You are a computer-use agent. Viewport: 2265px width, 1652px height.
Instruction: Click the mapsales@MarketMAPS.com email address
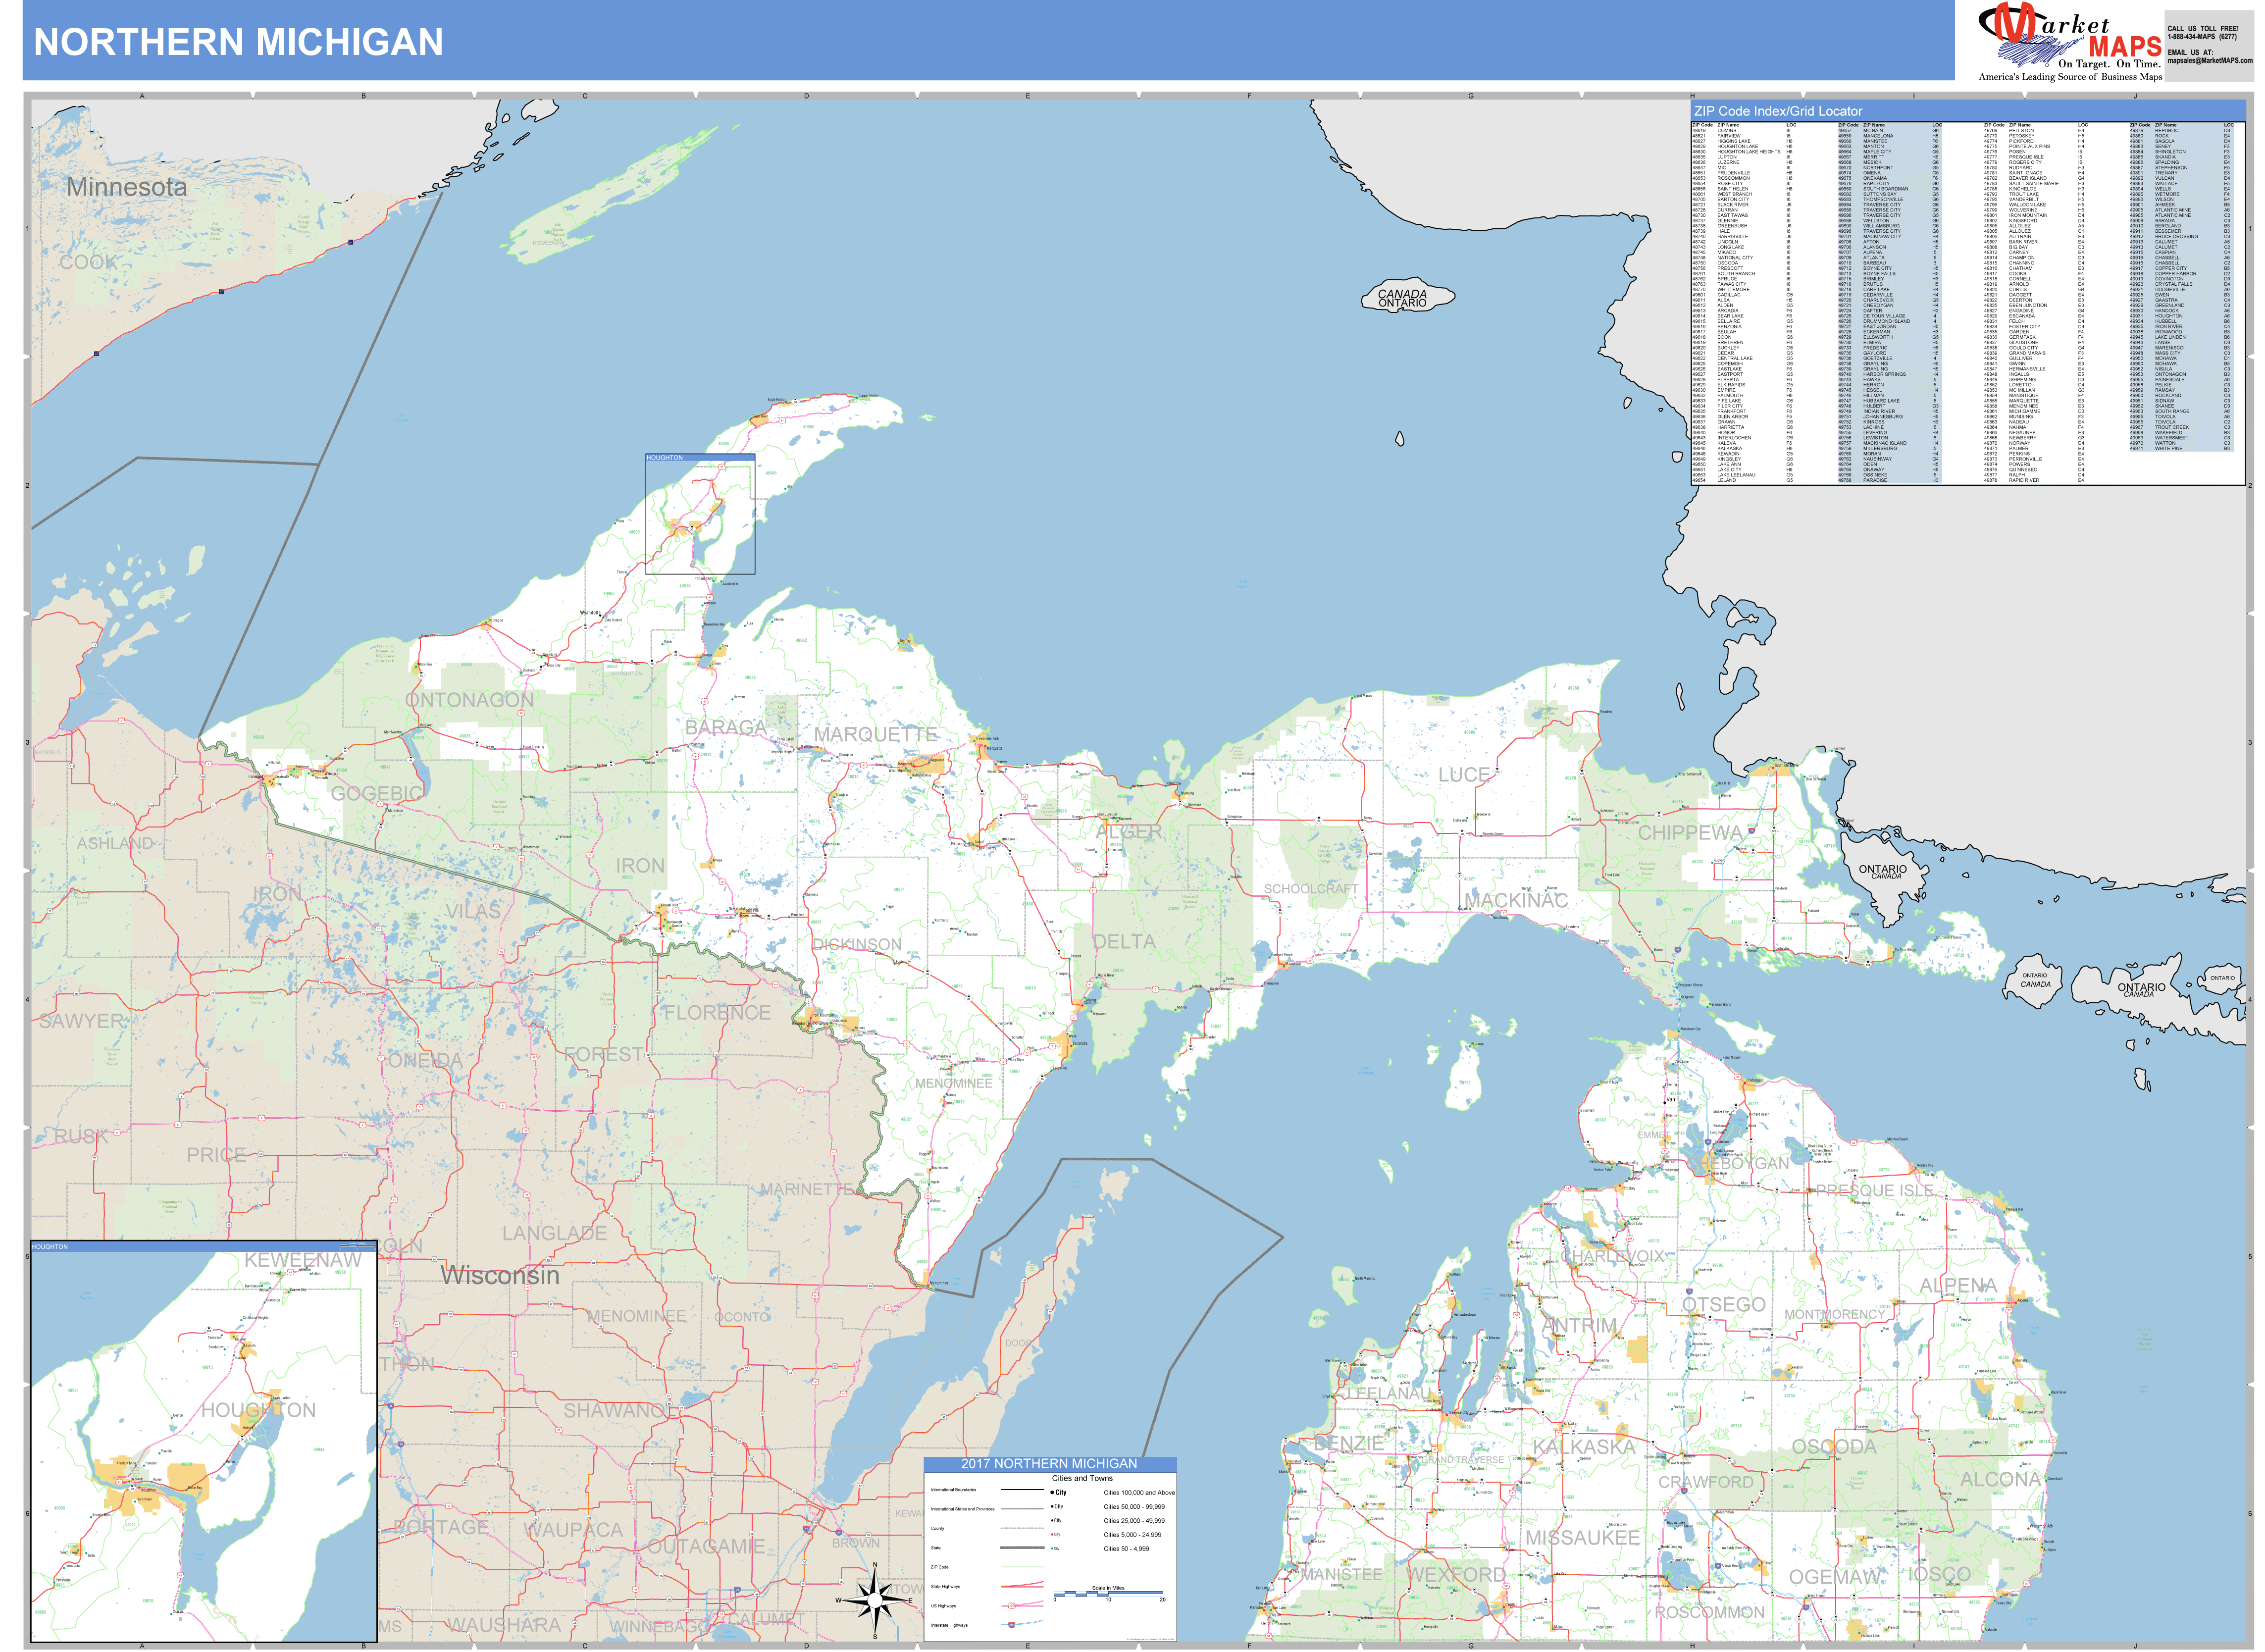click(x=2210, y=60)
